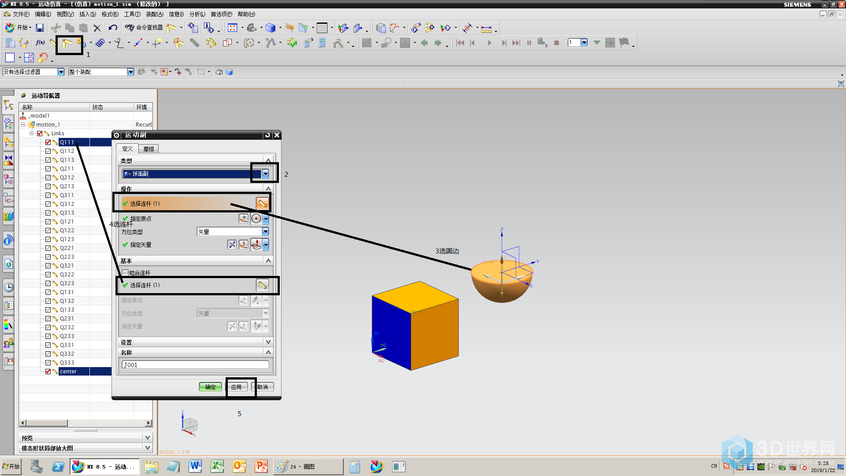Open the selection filter dropdown (没有选择过滤器)
846x476 pixels.
pyautogui.click(x=61, y=72)
